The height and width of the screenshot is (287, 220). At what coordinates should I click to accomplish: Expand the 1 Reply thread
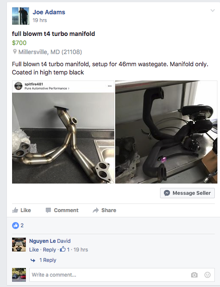point(47,260)
